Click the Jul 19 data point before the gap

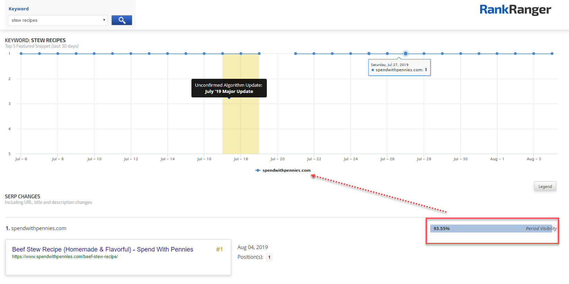[259, 54]
